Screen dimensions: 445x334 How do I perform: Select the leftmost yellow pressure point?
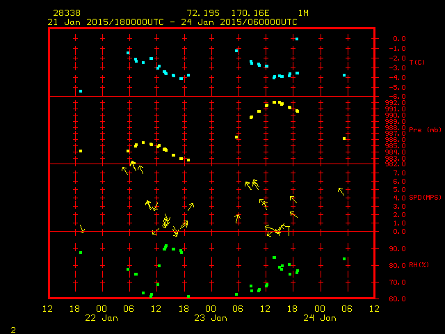coord(81,151)
